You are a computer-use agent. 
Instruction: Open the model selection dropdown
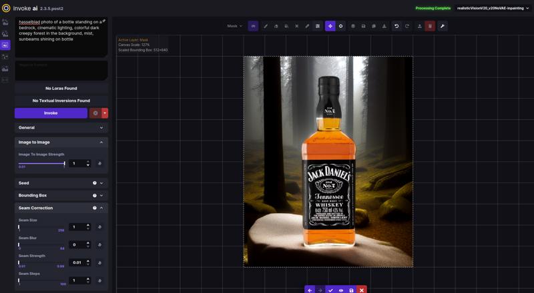pyautogui.click(x=493, y=8)
